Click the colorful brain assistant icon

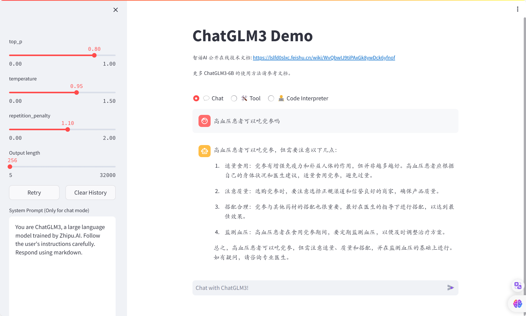point(517,304)
